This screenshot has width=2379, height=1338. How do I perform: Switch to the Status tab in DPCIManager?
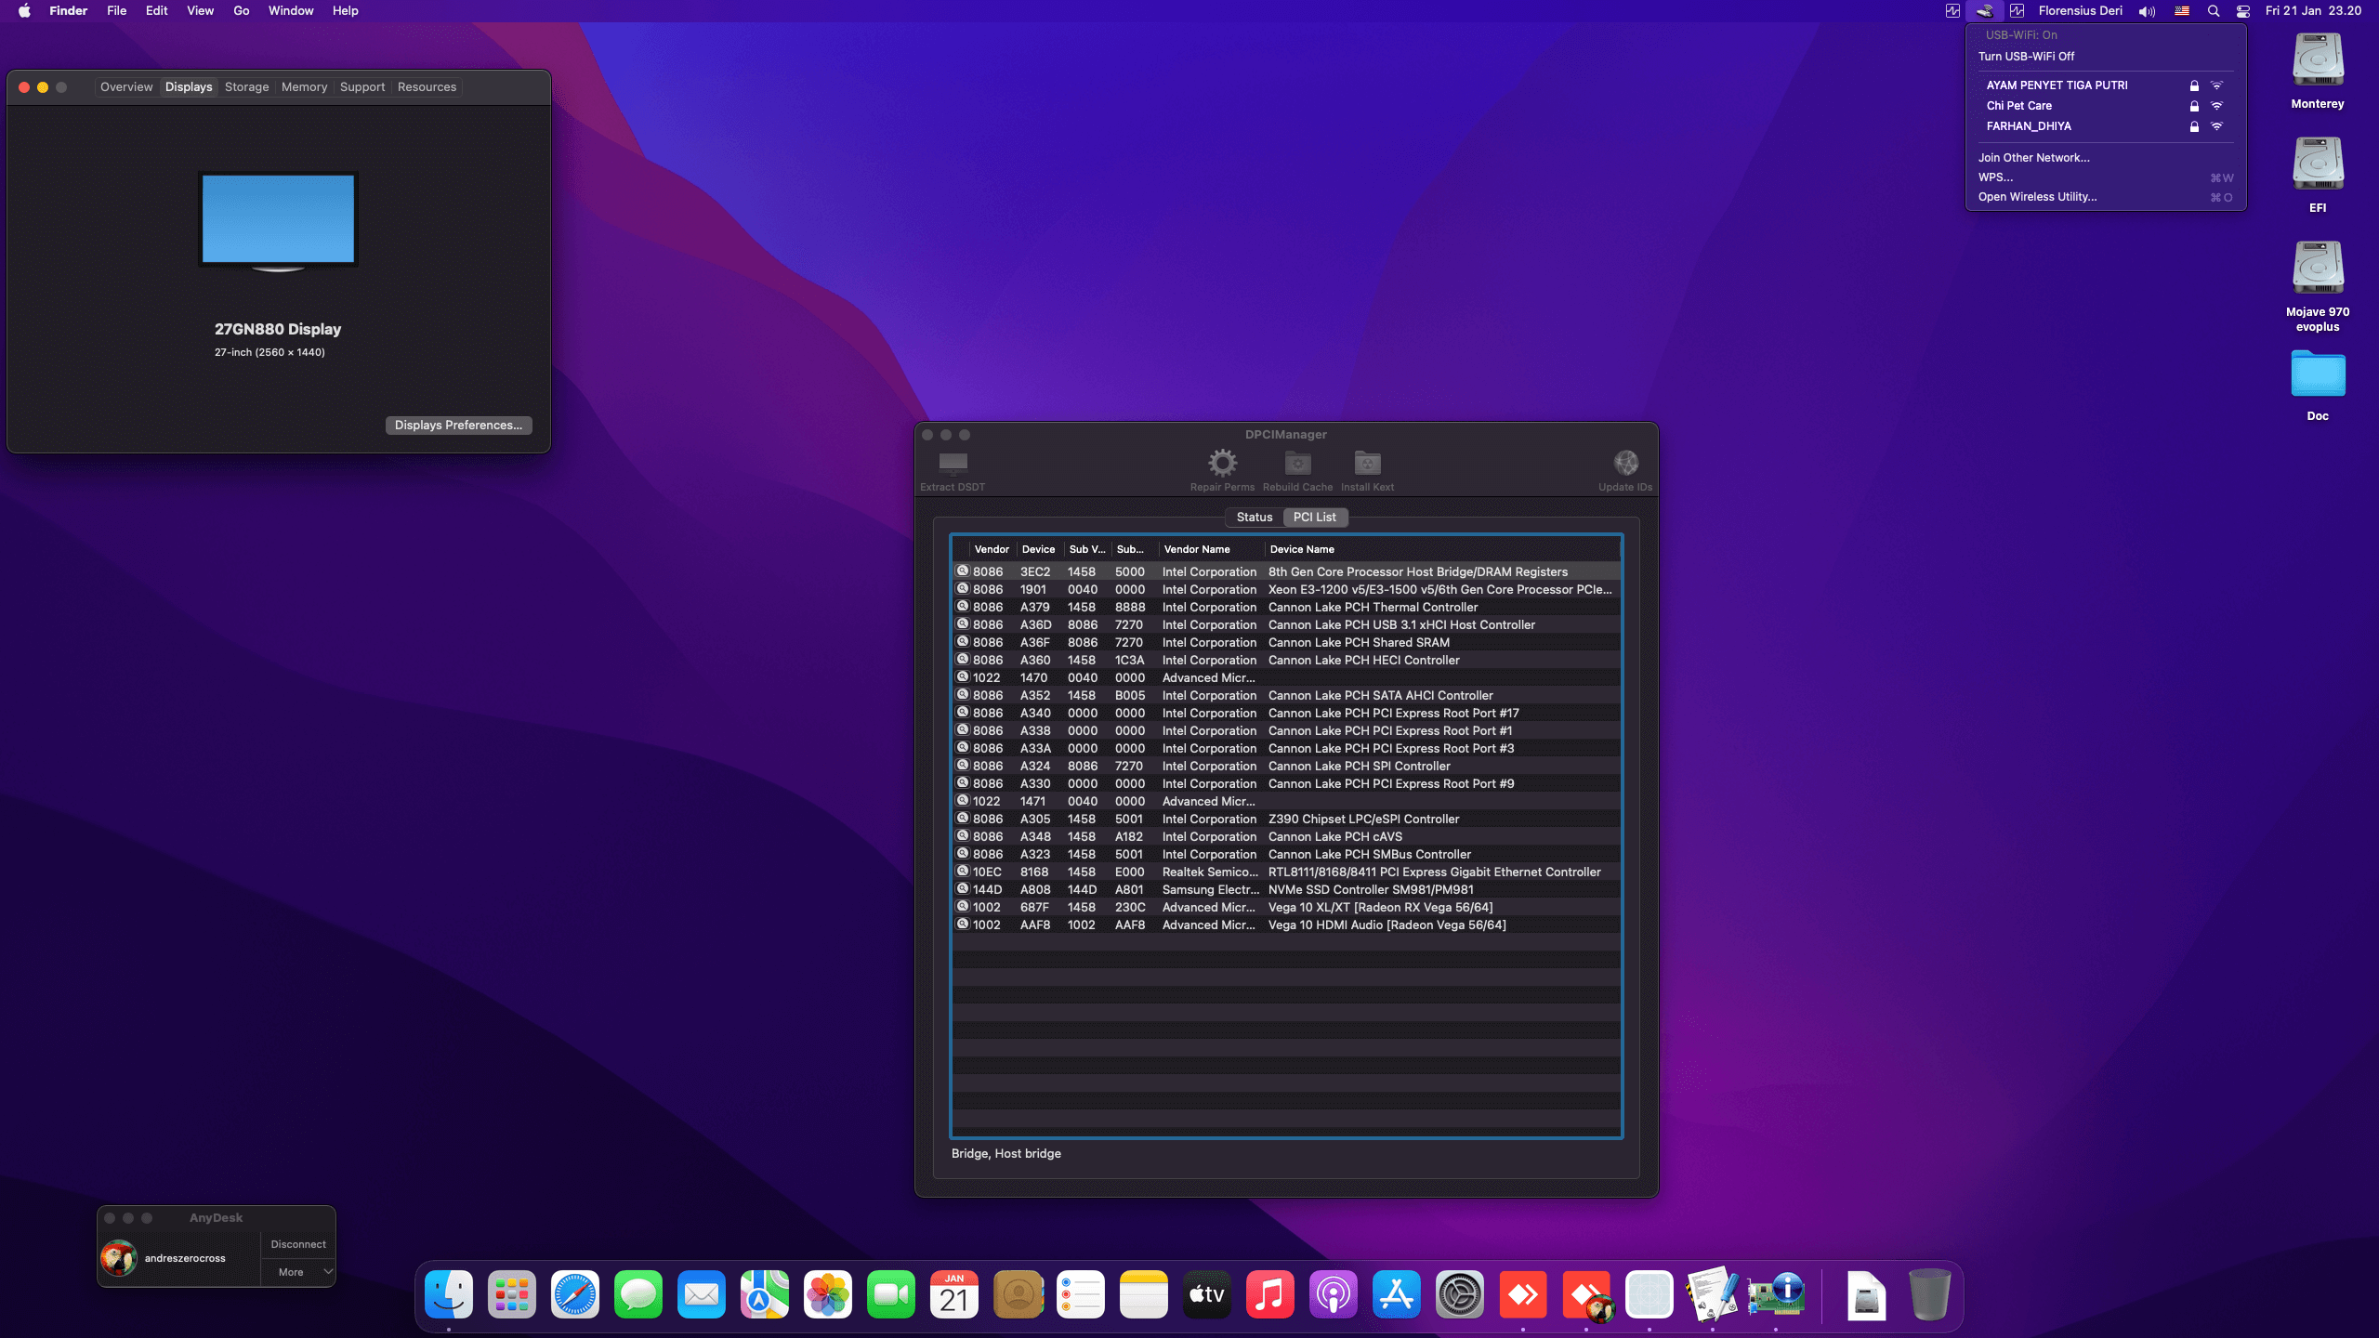click(1254, 517)
